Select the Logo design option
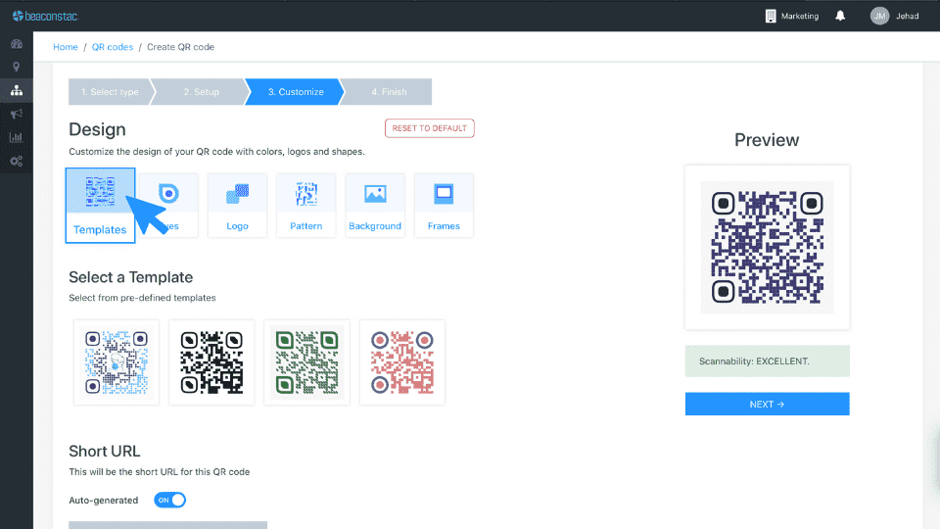The height and width of the screenshot is (529, 940). click(237, 206)
